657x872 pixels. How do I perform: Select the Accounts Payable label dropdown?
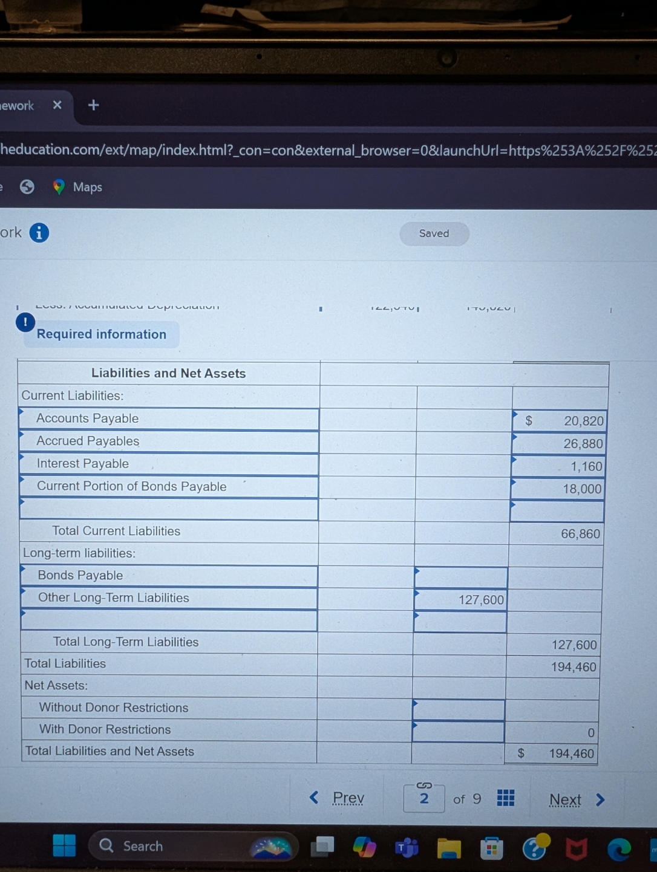[x=169, y=418]
